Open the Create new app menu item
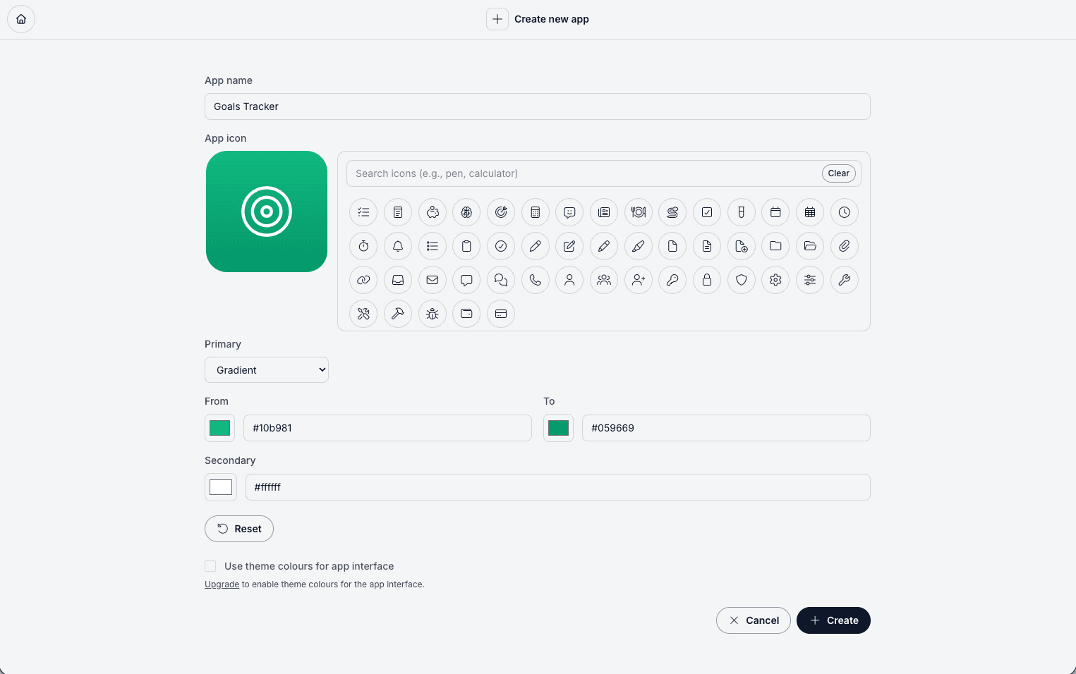The width and height of the screenshot is (1076, 674). tap(538, 19)
